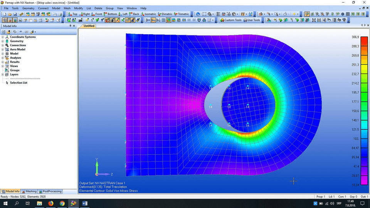Switch to Isometric view orientation

148,14
